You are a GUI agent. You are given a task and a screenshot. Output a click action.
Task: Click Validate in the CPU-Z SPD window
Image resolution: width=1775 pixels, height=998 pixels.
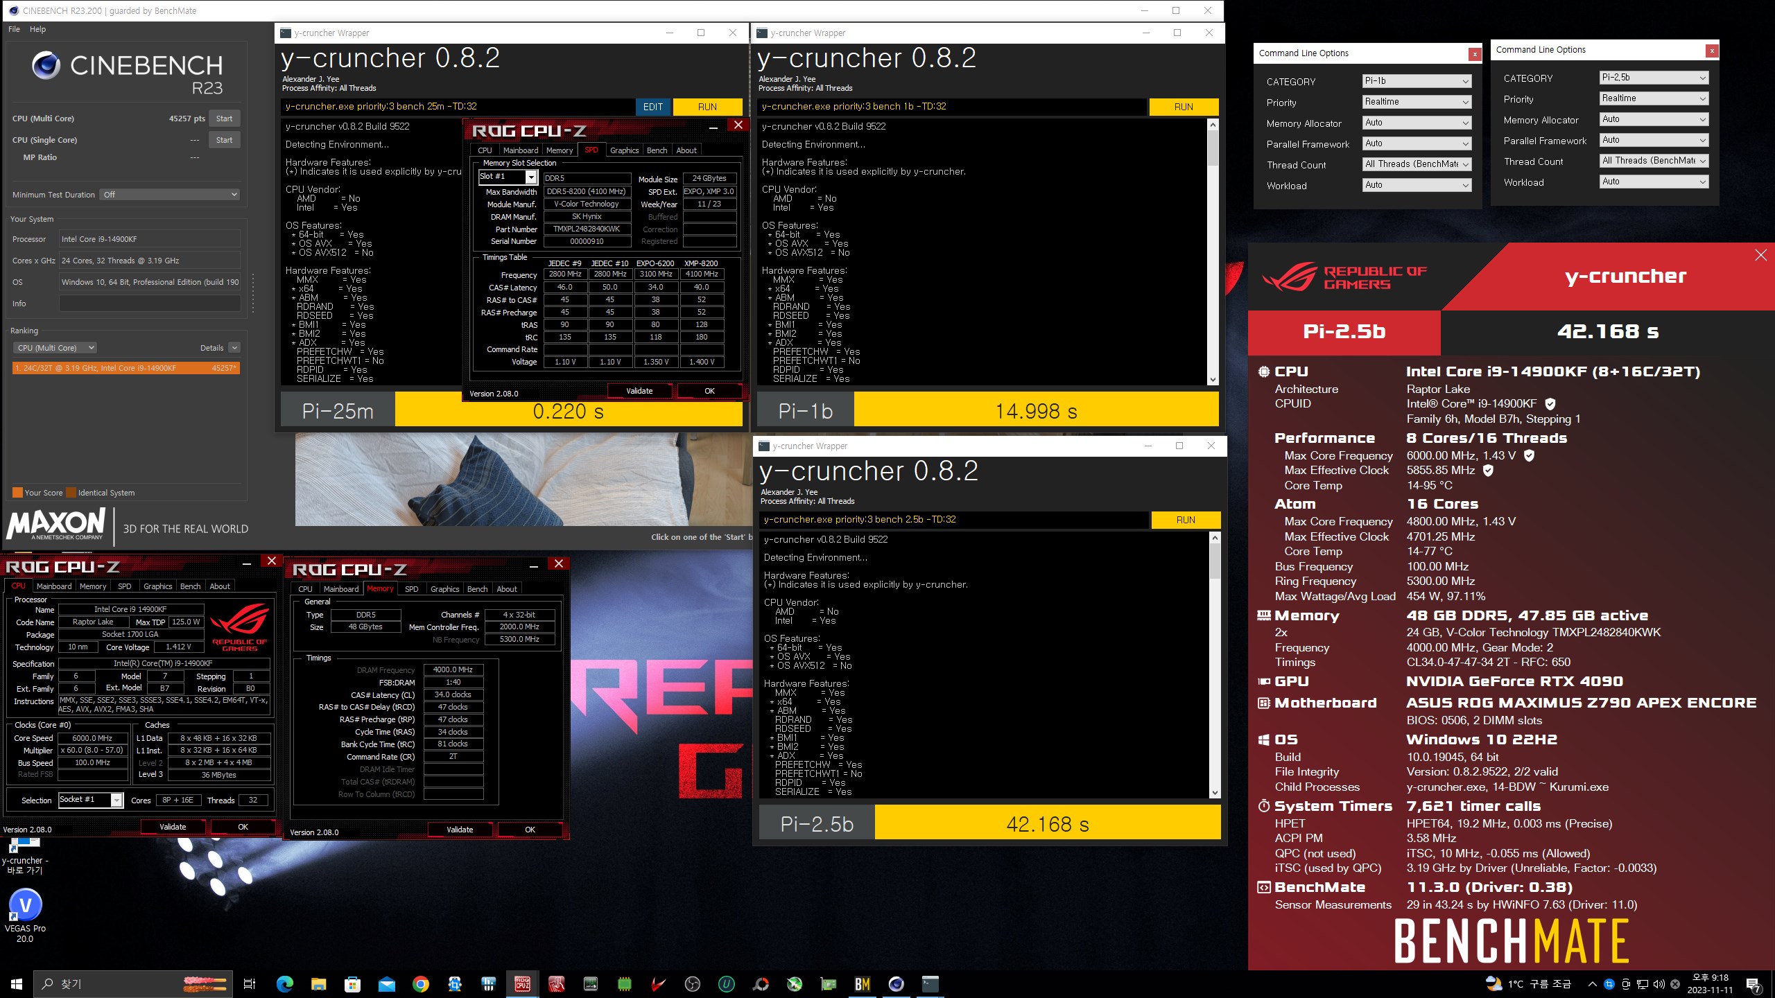point(639,391)
